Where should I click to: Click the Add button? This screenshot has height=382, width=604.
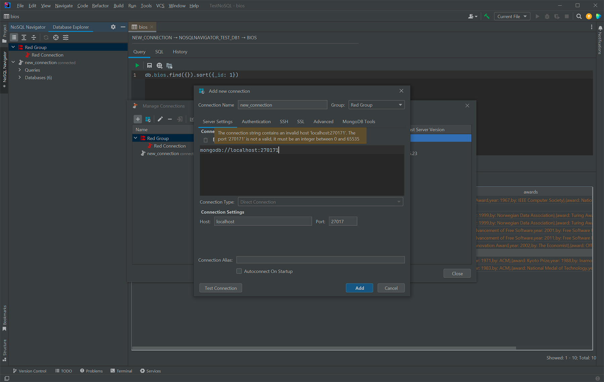pos(359,288)
